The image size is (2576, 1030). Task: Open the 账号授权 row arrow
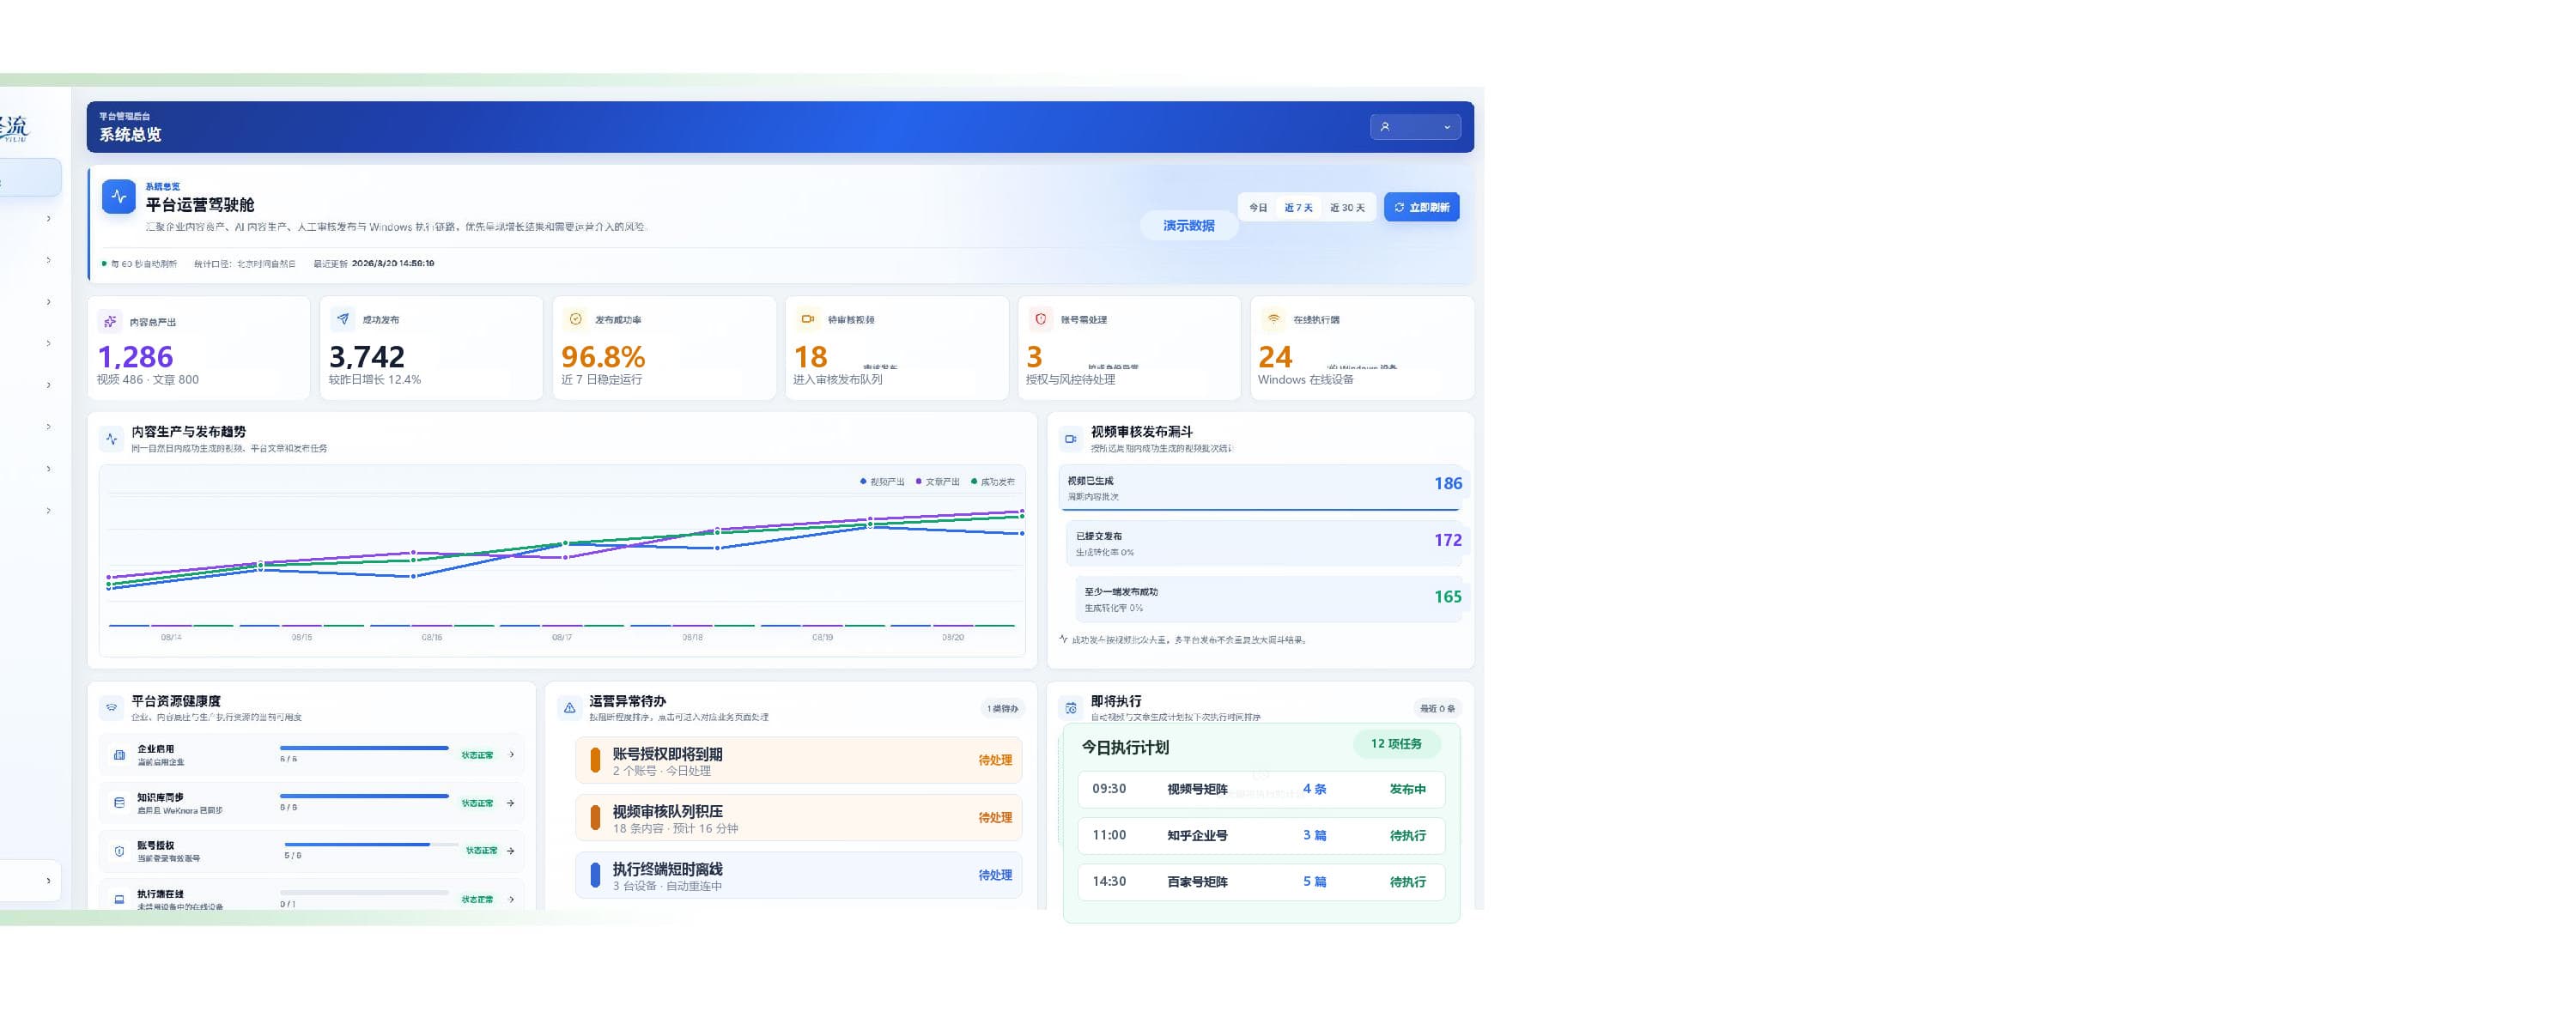tap(511, 851)
